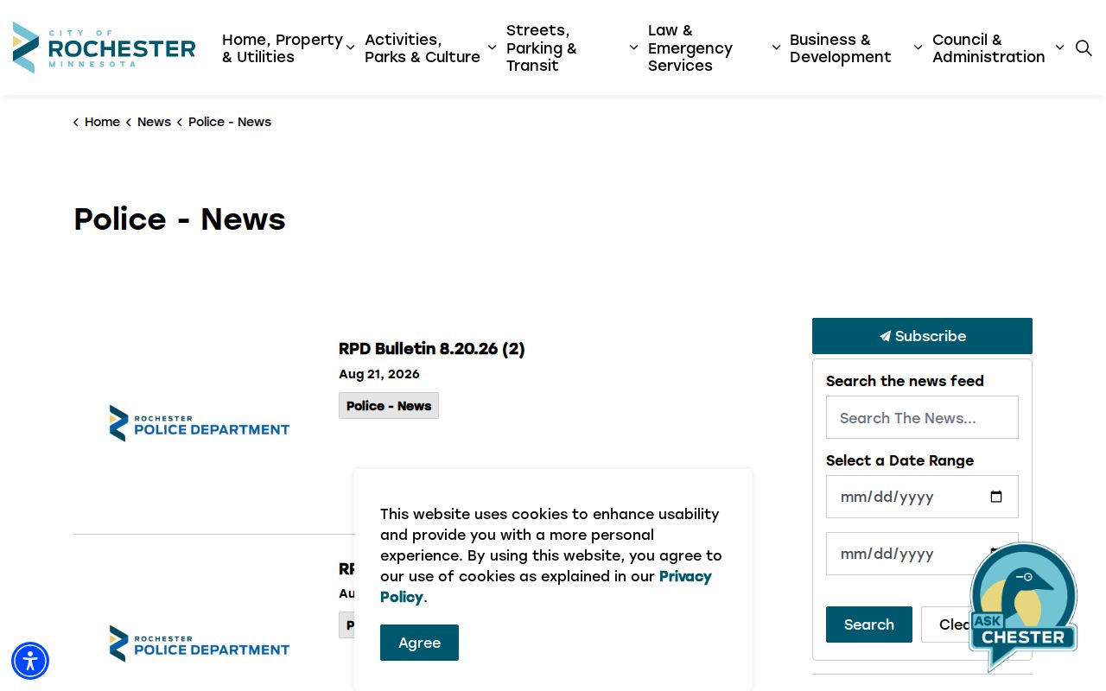Click Police Department logo beside RPD Bulletin 8.20.26
This screenshot has width=1106, height=691.
200,423
